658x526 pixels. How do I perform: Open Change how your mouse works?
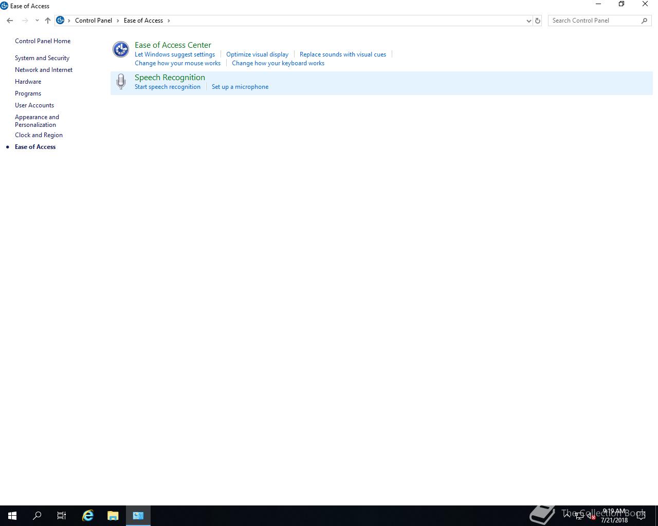click(x=177, y=63)
